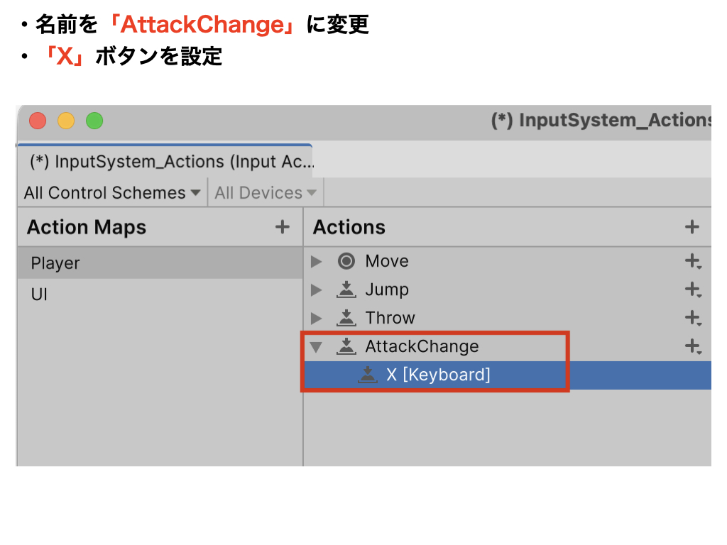Image resolution: width=727 pixels, height=545 pixels.
Task: Click the Jump action's button type icon
Action: coord(346,290)
